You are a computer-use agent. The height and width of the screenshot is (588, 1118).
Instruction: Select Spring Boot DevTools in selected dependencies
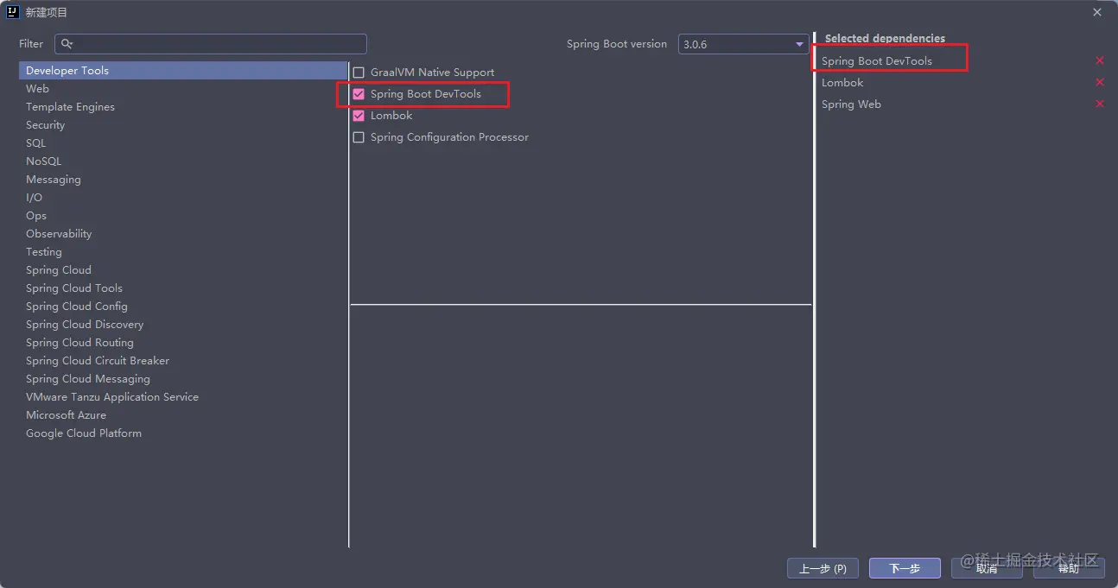[x=877, y=60]
